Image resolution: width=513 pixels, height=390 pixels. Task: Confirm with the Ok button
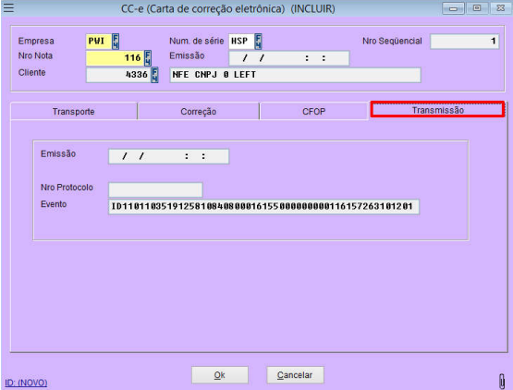tap(220, 374)
